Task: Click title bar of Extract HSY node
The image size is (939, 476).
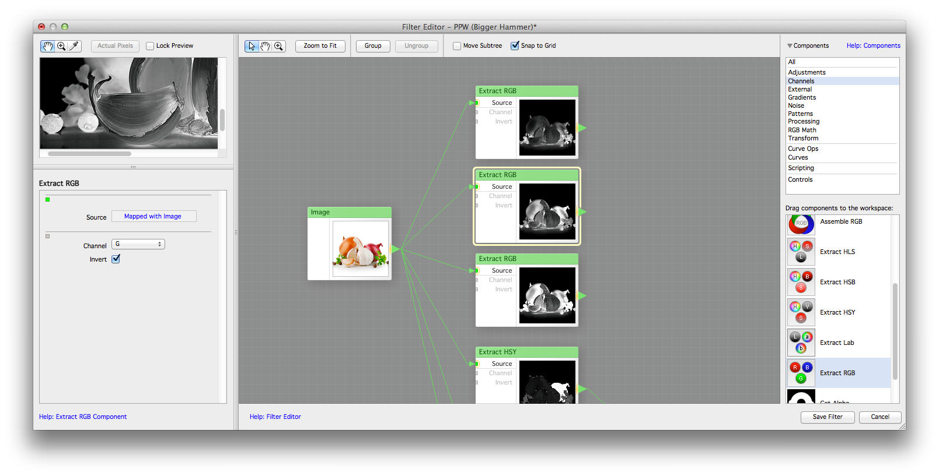Action: [527, 352]
